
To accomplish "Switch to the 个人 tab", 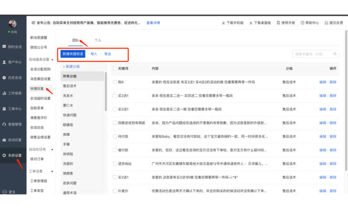I will [98, 41].
